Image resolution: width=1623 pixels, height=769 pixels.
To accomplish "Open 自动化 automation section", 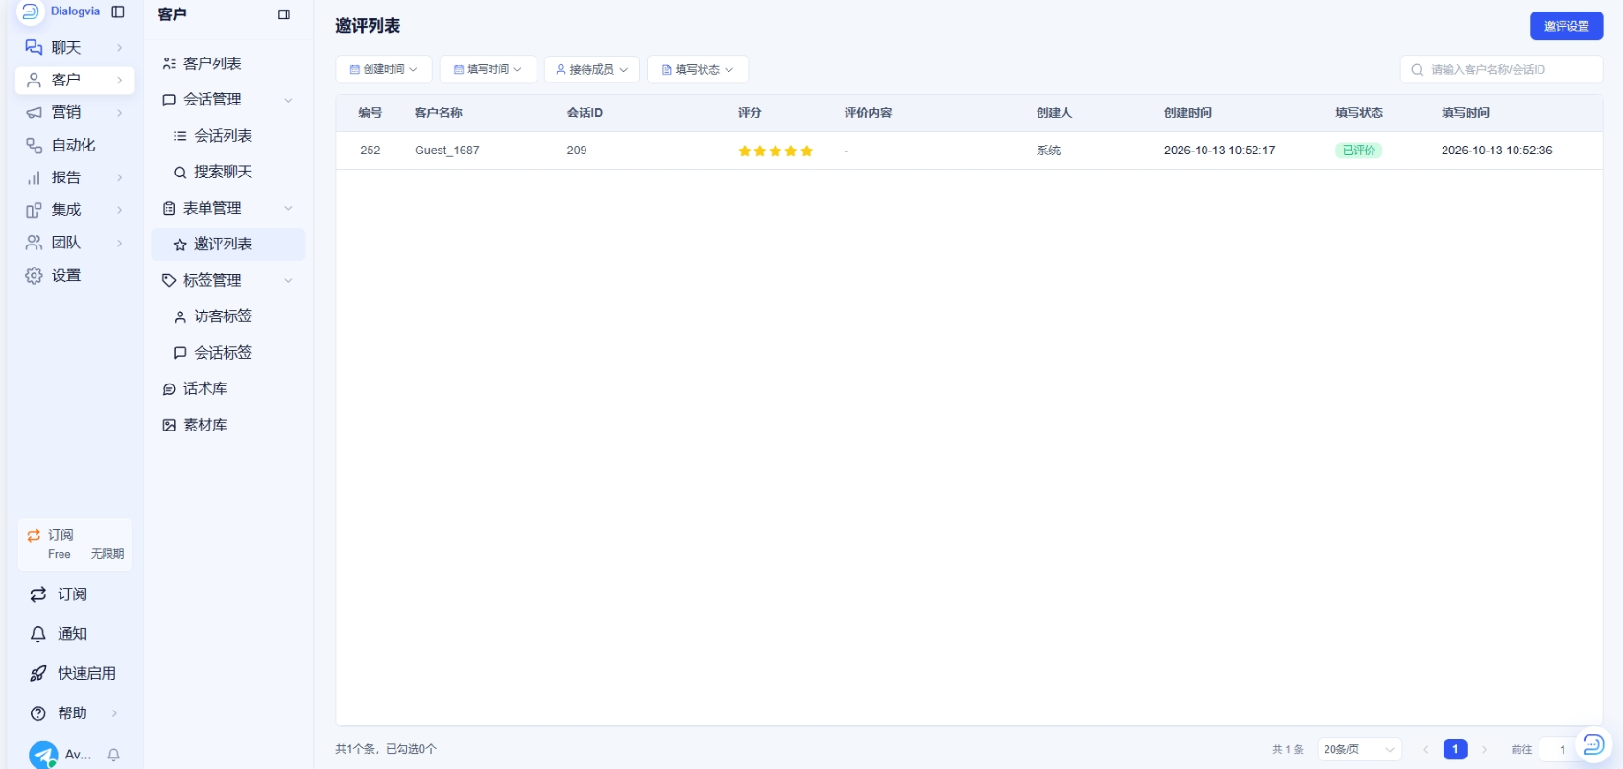I will [75, 145].
